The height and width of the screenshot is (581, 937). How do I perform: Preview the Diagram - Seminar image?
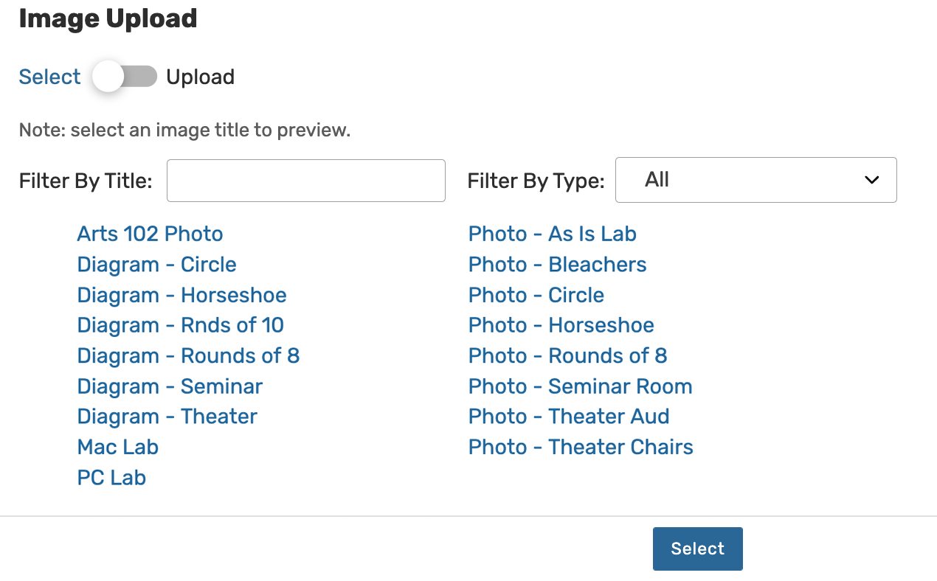(170, 386)
